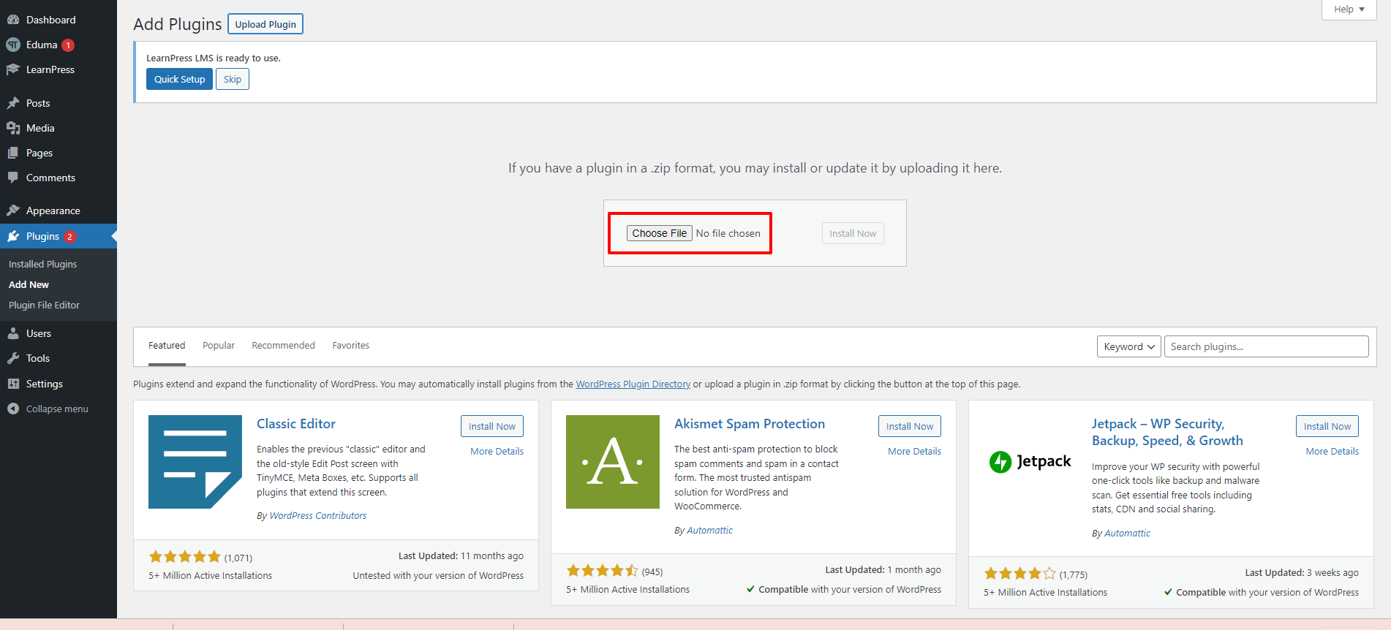Click the Jetpack title link
The height and width of the screenshot is (630, 1391).
pos(1167,432)
